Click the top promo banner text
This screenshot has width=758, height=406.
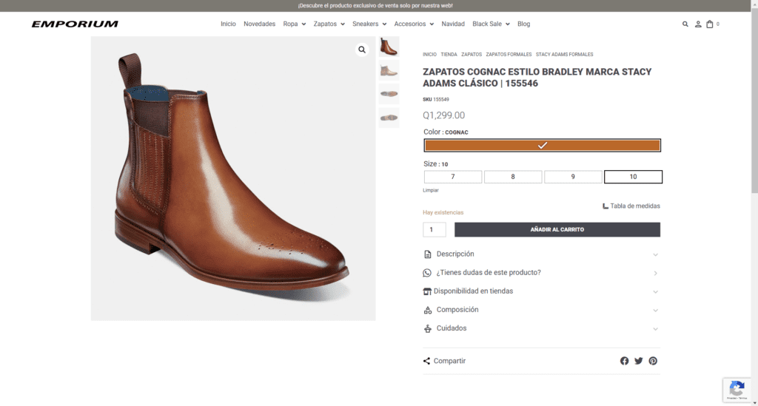pos(375,6)
